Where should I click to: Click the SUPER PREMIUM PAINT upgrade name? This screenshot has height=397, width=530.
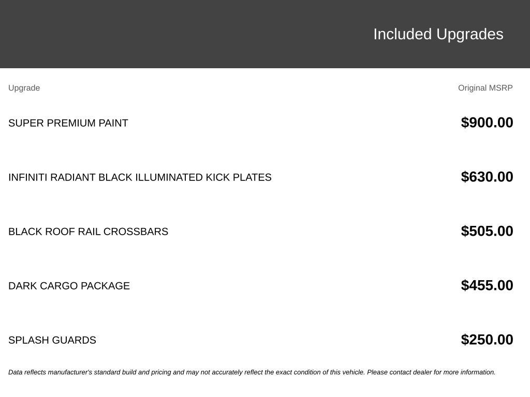68,123
